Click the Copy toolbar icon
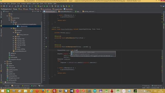Image resolution: width=165 pixels, height=93 pixels. [x=18, y=6]
